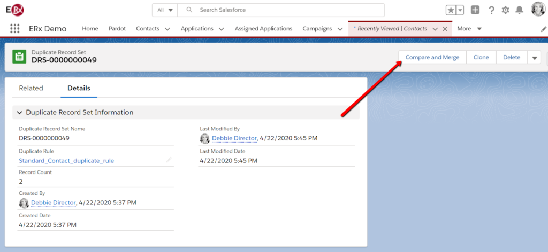Close the Recently Viewed Contacts tab
The width and height of the screenshot is (548, 252).
click(445, 29)
